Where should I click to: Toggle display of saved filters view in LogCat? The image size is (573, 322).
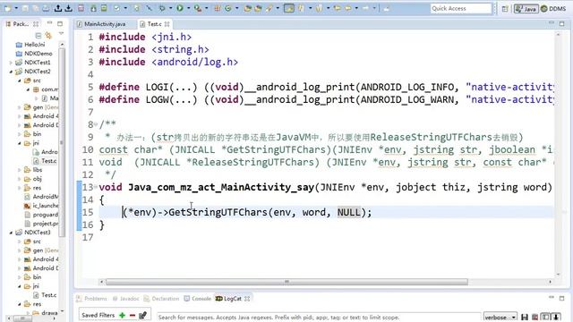click(x=545, y=317)
